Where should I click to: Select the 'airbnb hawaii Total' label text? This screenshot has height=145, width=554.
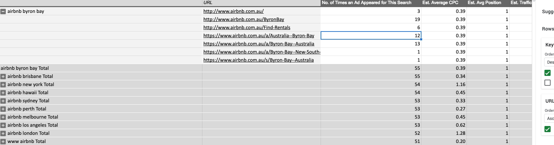(28, 92)
